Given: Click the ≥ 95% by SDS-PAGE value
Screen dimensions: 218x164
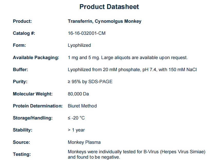Looking at the screenshot, I should pos(90,82).
